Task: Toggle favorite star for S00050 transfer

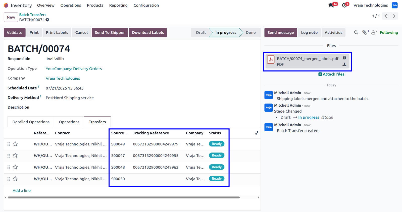Action: click(x=15, y=179)
